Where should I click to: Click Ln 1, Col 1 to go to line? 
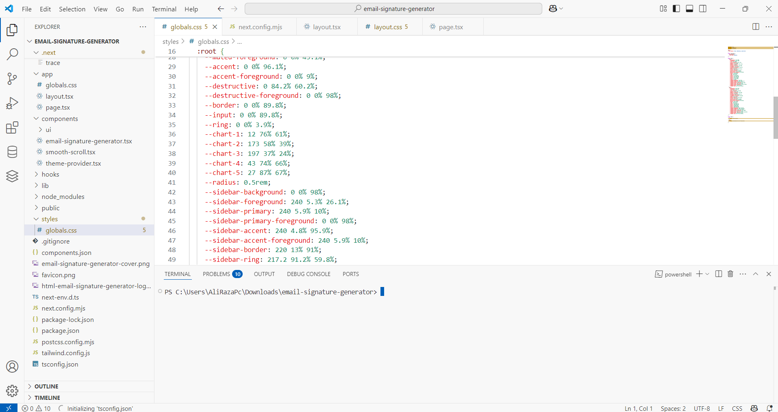click(x=639, y=408)
